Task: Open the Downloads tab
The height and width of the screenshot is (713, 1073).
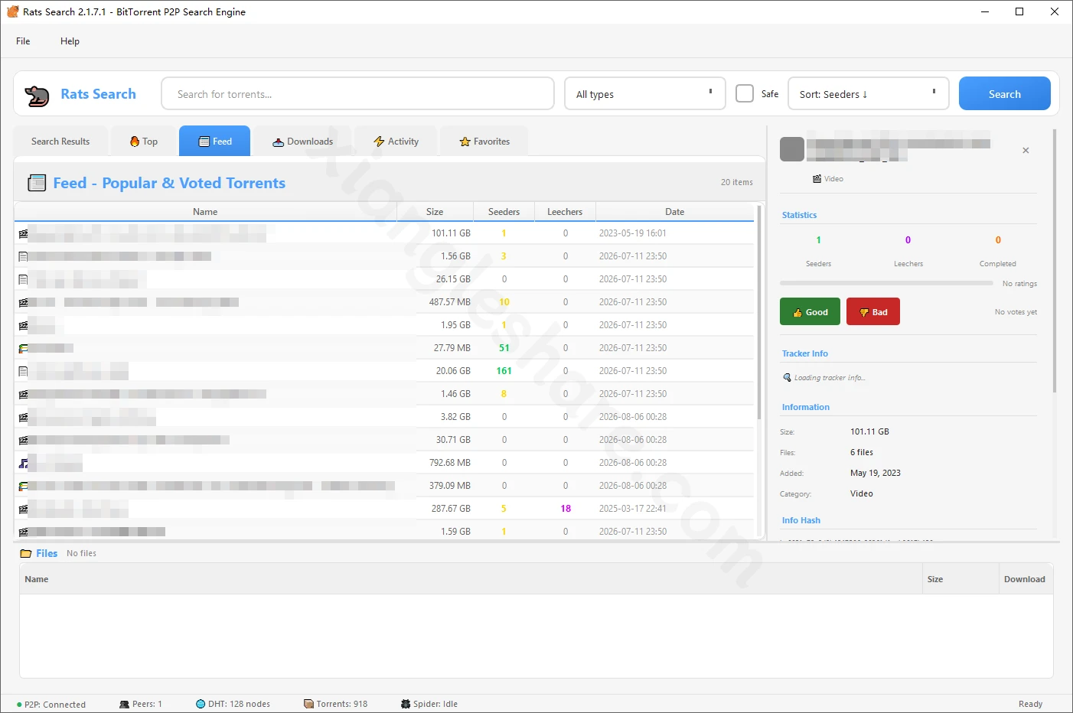Action: (302, 142)
